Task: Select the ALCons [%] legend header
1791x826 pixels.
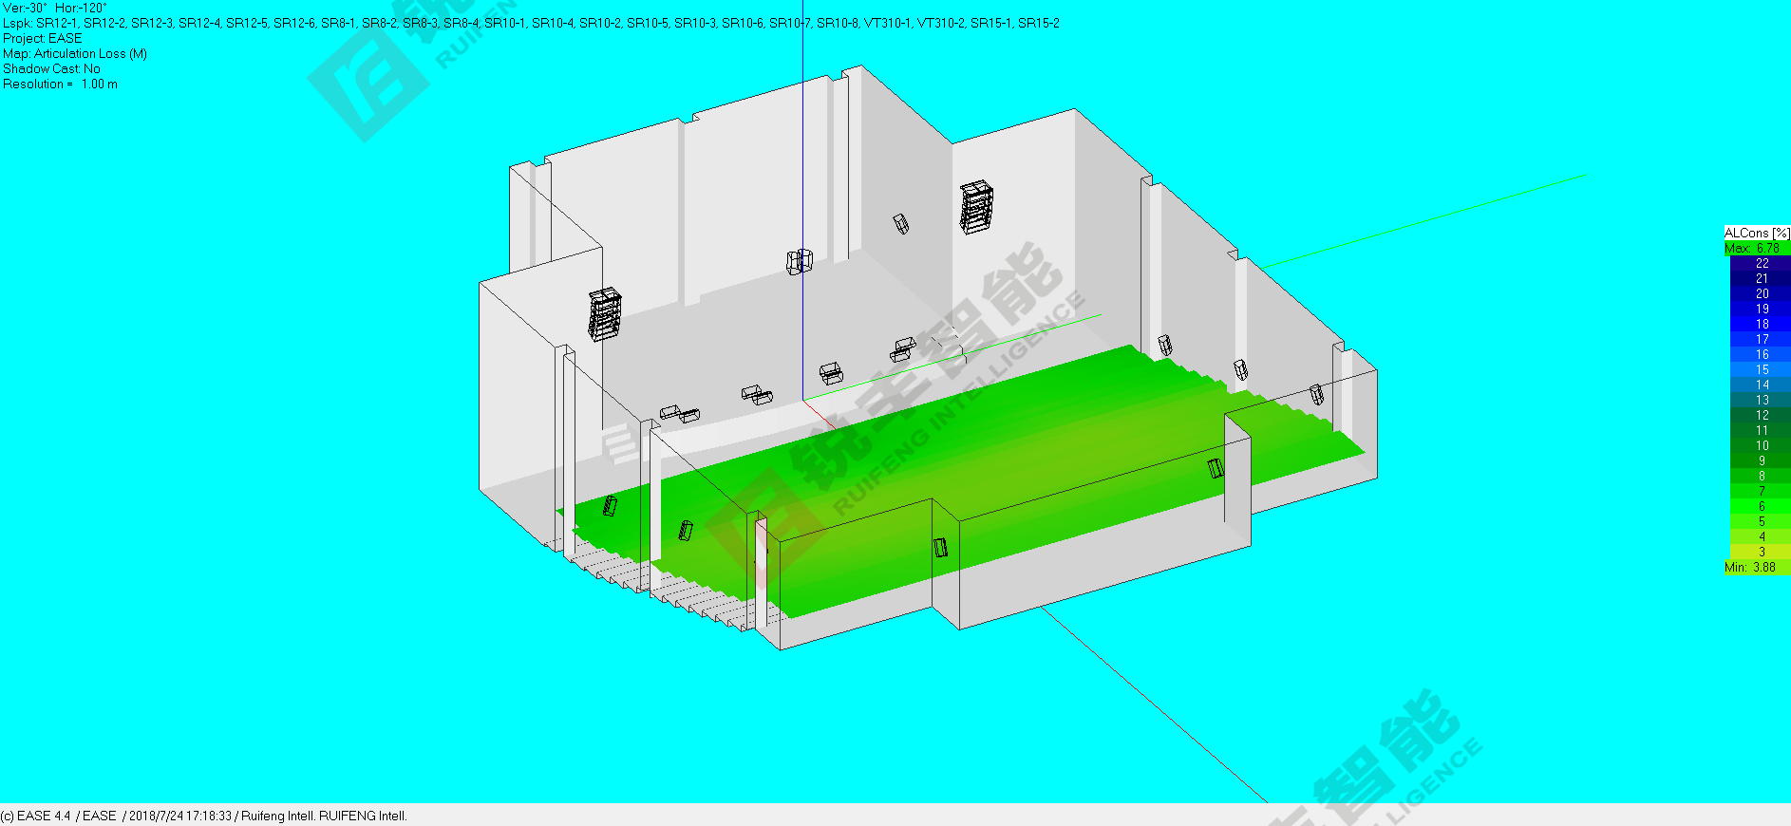Action: [1756, 233]
